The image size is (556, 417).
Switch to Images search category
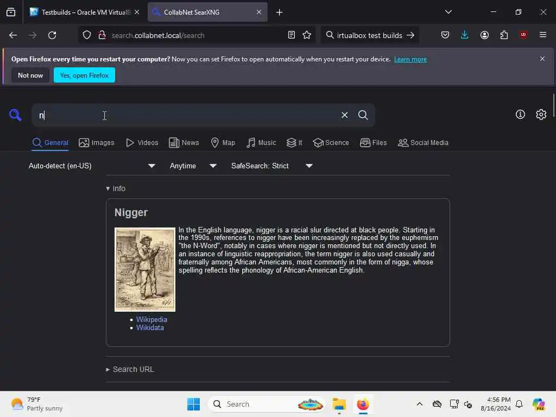pyautogui.click(x=97, y=143)
